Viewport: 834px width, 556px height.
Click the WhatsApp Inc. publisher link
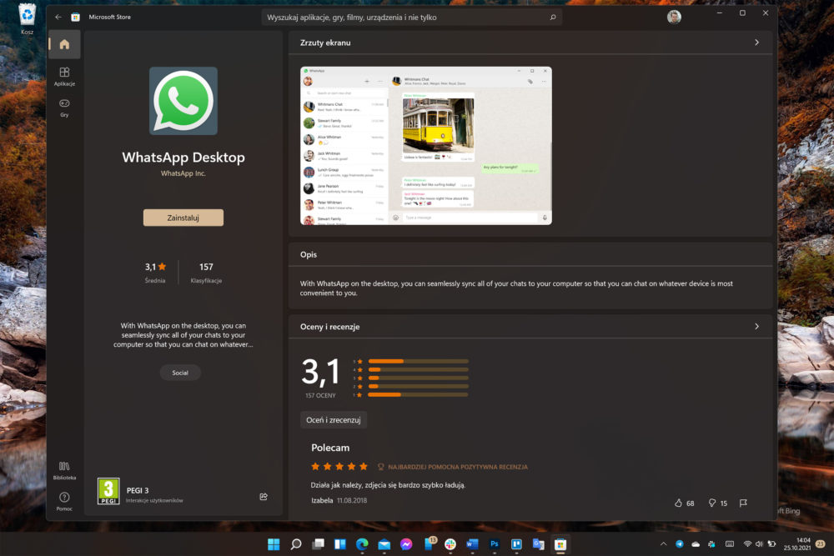183,173
